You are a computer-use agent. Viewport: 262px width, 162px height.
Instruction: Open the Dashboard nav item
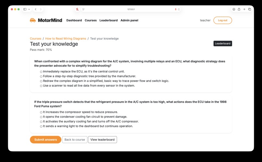74,20
